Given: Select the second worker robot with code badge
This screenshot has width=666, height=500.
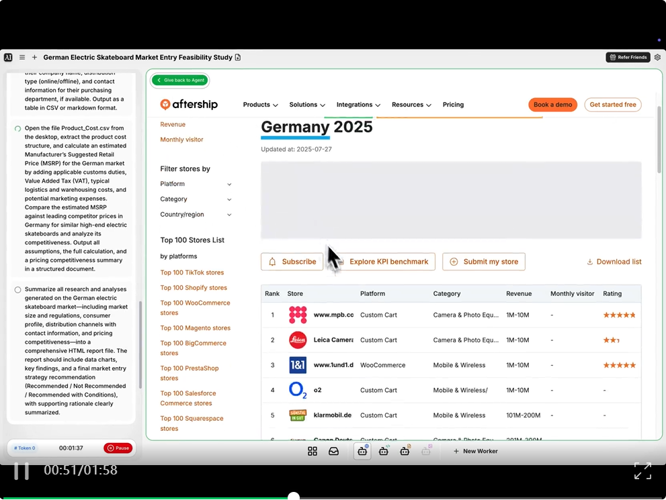Looking at the screenshot, I should point(384,451).
